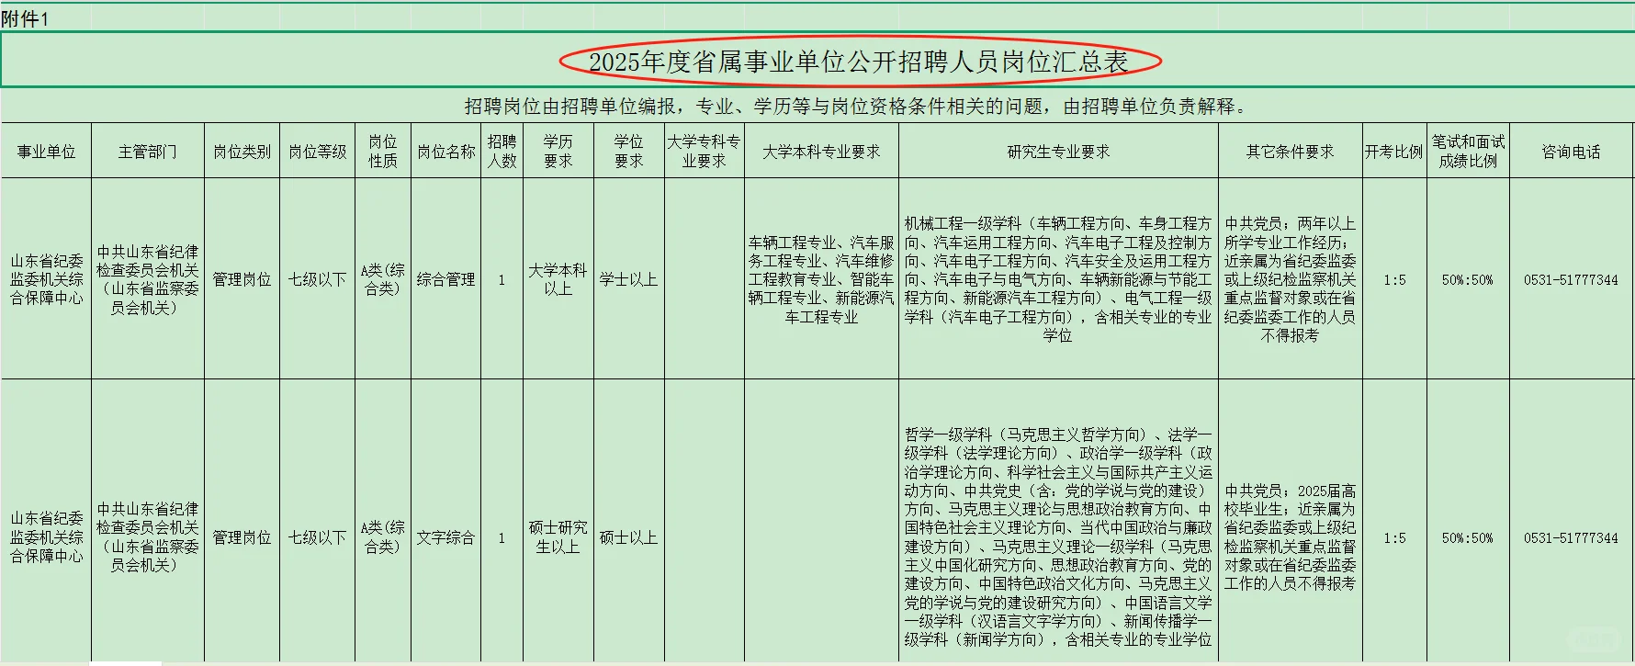The image size is (1635, 666).
Task: Select '七级以下' in the 综合管理 row
Action: click(317, 279)
